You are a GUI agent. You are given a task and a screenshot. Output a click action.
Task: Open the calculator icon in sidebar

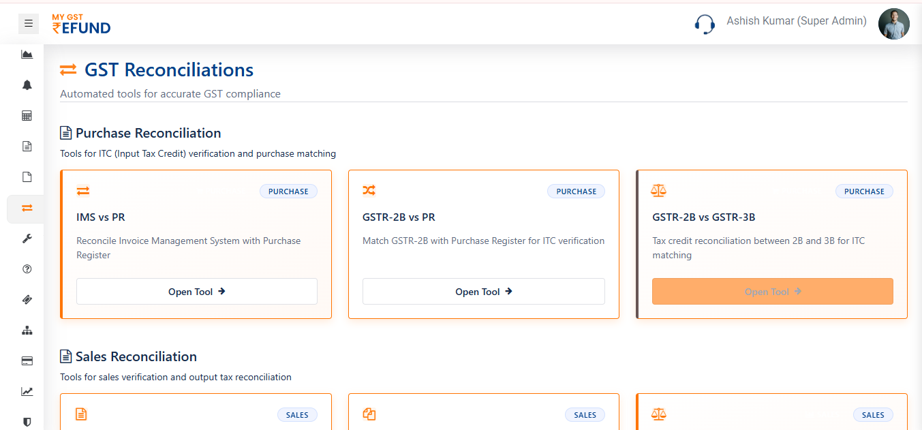point(27,116)
